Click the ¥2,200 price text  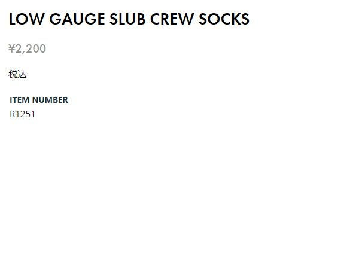pyautogui.click(x=28, y=49)
